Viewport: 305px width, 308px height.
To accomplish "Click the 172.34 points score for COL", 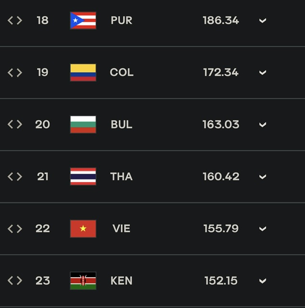I will [221, 72].
